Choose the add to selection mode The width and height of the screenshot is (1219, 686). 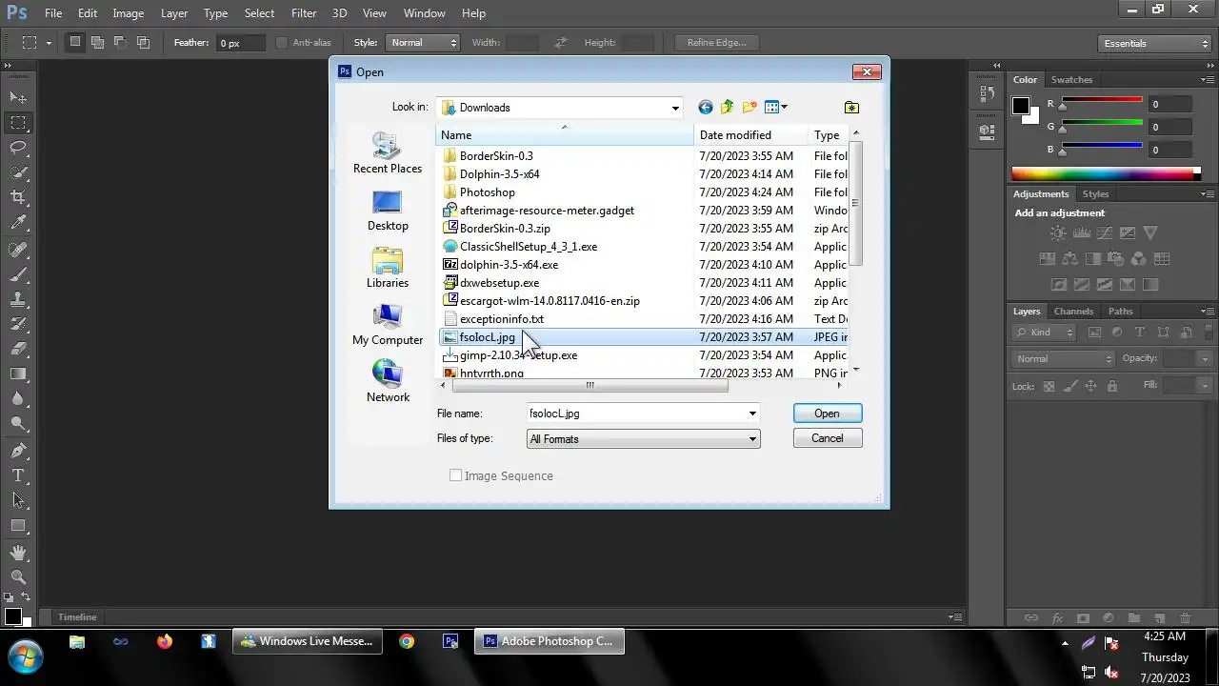click(98, 42)
